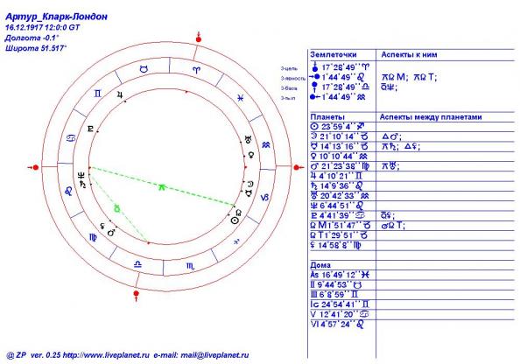Click the Pluto glyph near the Cancer sector
The height and width of the screenshot is (364, 520).
click(90, 129)
